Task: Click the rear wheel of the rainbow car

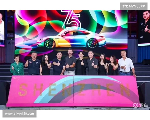Action: click(92, 43)
